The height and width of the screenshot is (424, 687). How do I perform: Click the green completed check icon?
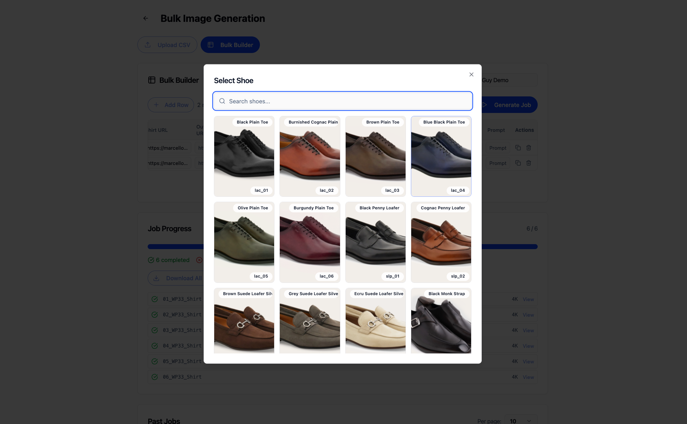(151, 260)
